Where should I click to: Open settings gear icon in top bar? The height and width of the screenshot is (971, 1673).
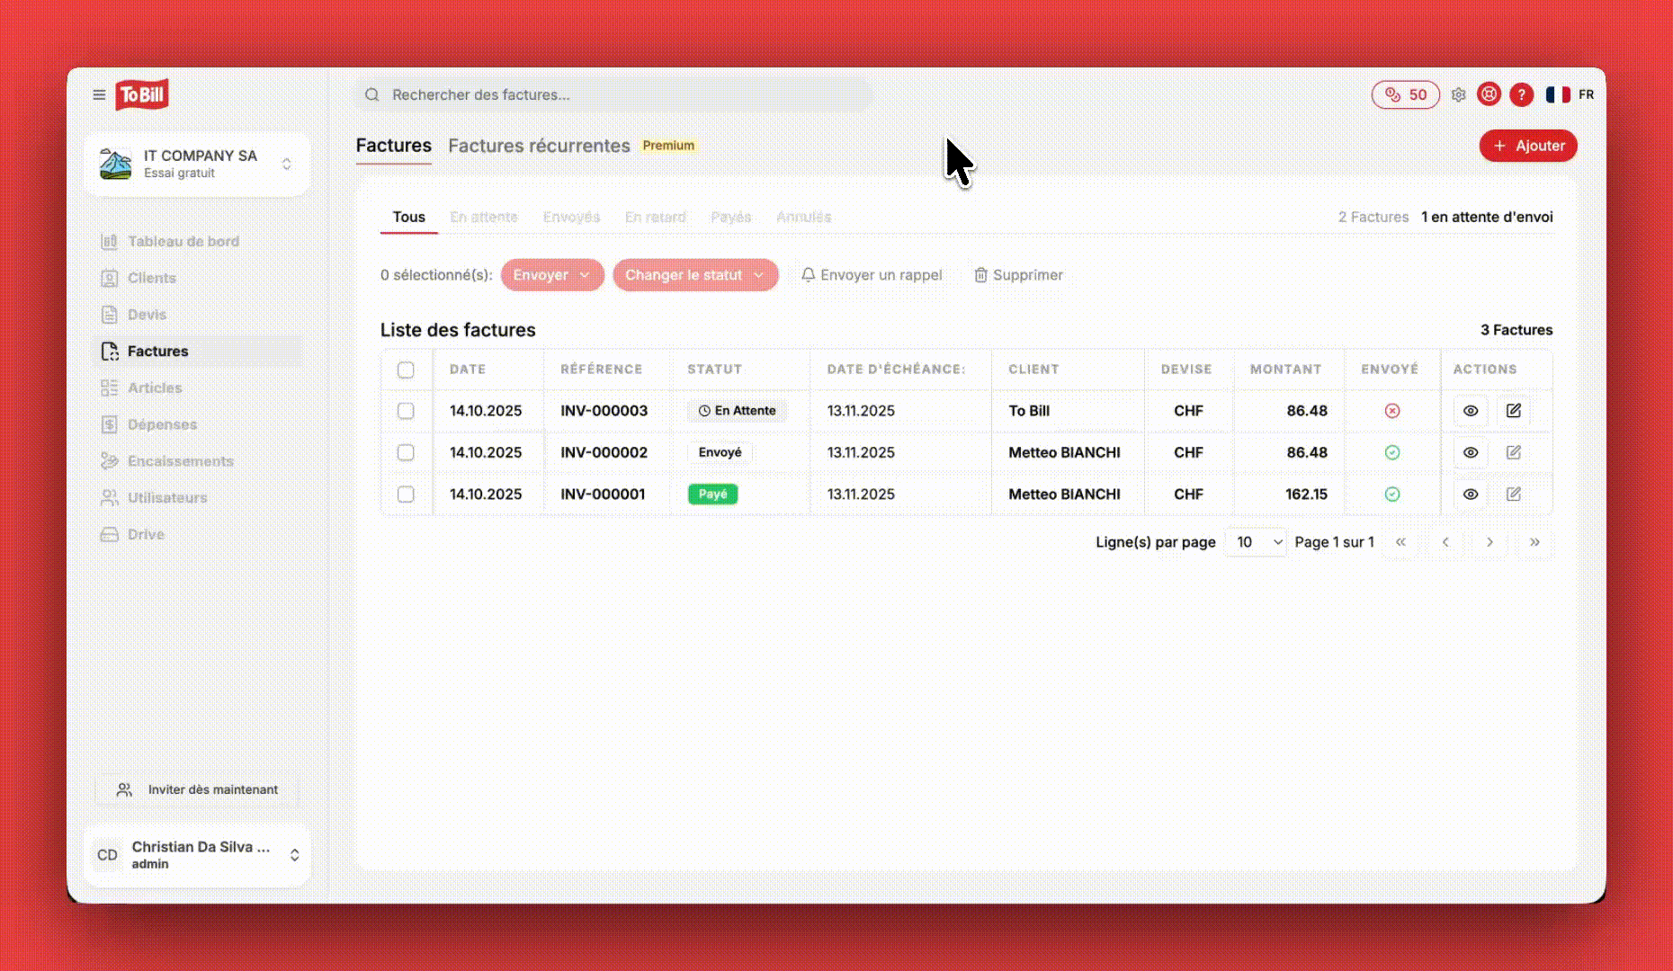click(1458, 94)
